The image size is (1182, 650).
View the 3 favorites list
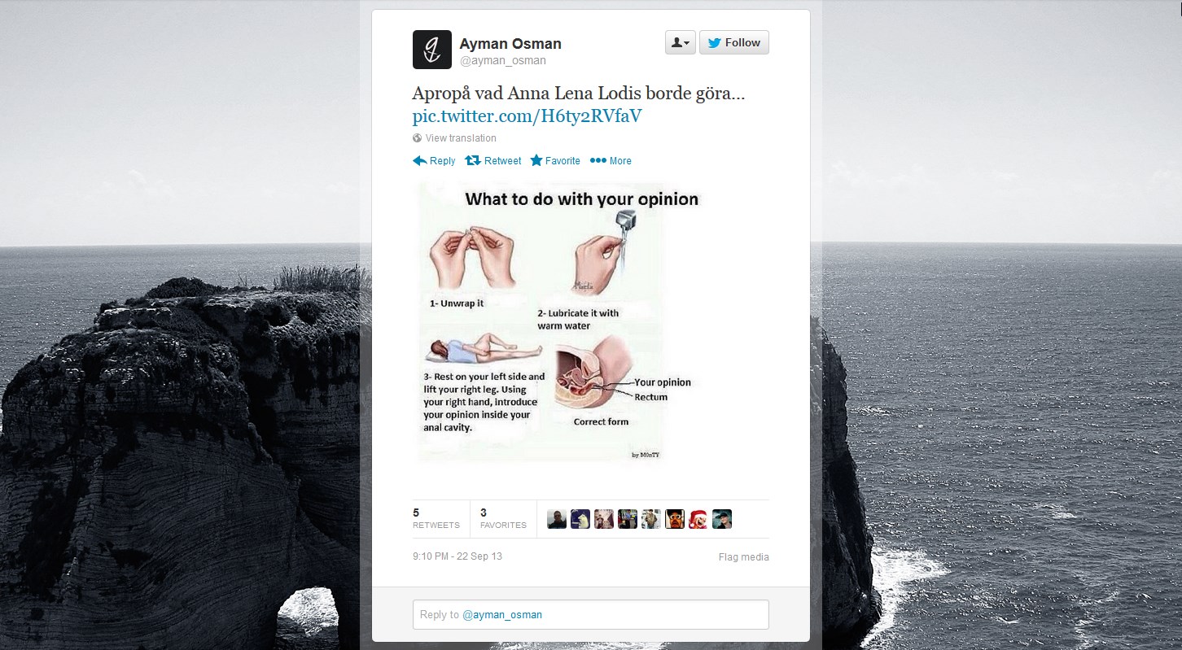pos(503,519)
